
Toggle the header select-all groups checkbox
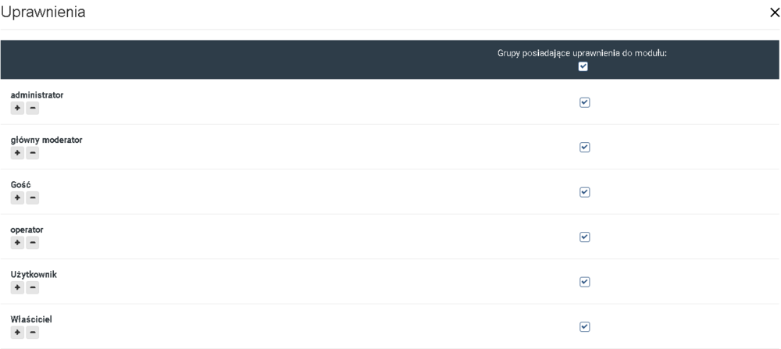583,66
